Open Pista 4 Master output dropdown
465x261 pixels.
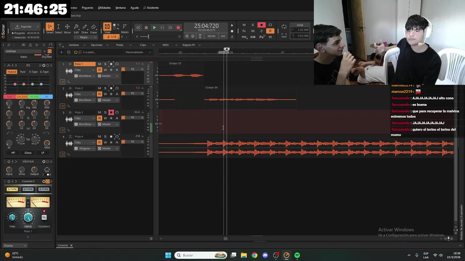[x=108, y=149]
